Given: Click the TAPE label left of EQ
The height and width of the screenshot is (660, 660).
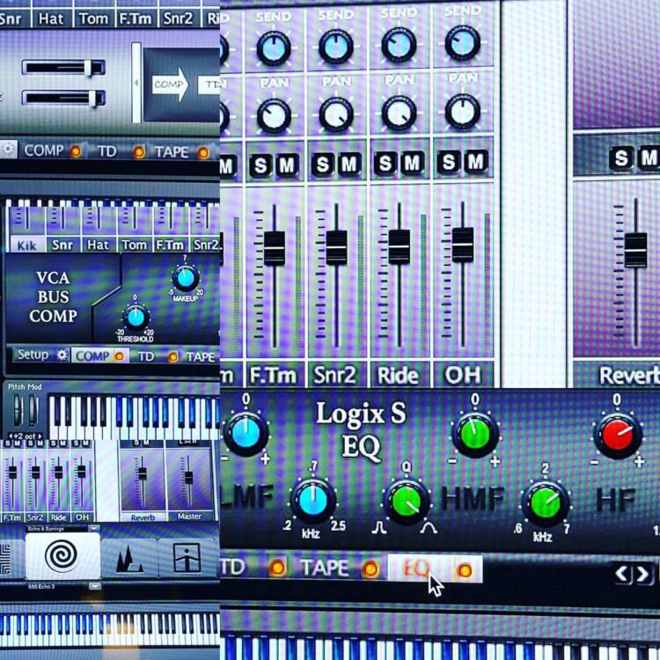Looking at the screenshot, I should [x=326, y=568].
